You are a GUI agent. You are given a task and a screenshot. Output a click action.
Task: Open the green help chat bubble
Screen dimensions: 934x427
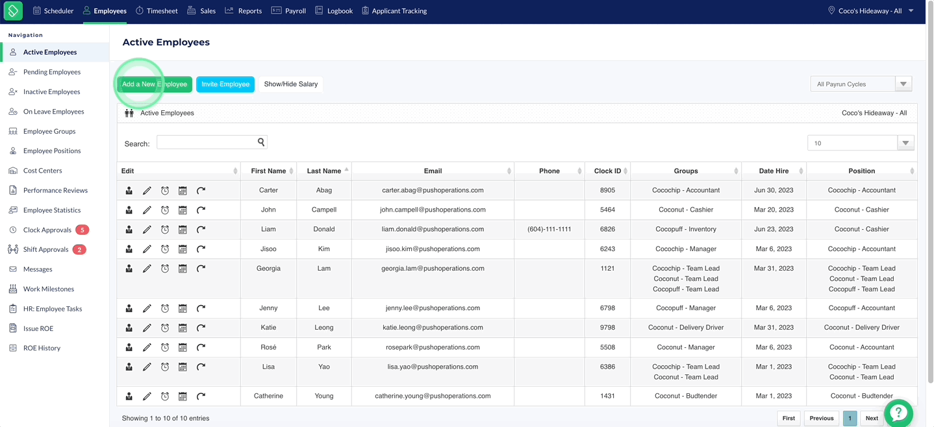click(x=898, y=413)
